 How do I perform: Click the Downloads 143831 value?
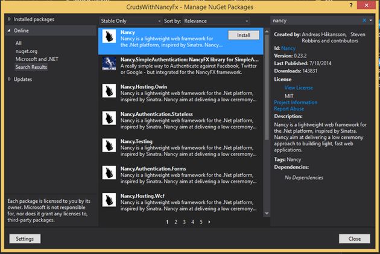point(309,71)
